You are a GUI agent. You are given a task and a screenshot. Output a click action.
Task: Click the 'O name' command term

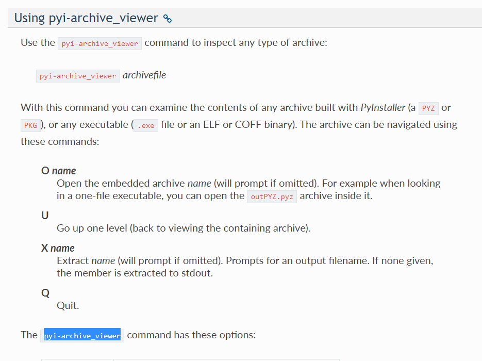[x=58, y=171]
